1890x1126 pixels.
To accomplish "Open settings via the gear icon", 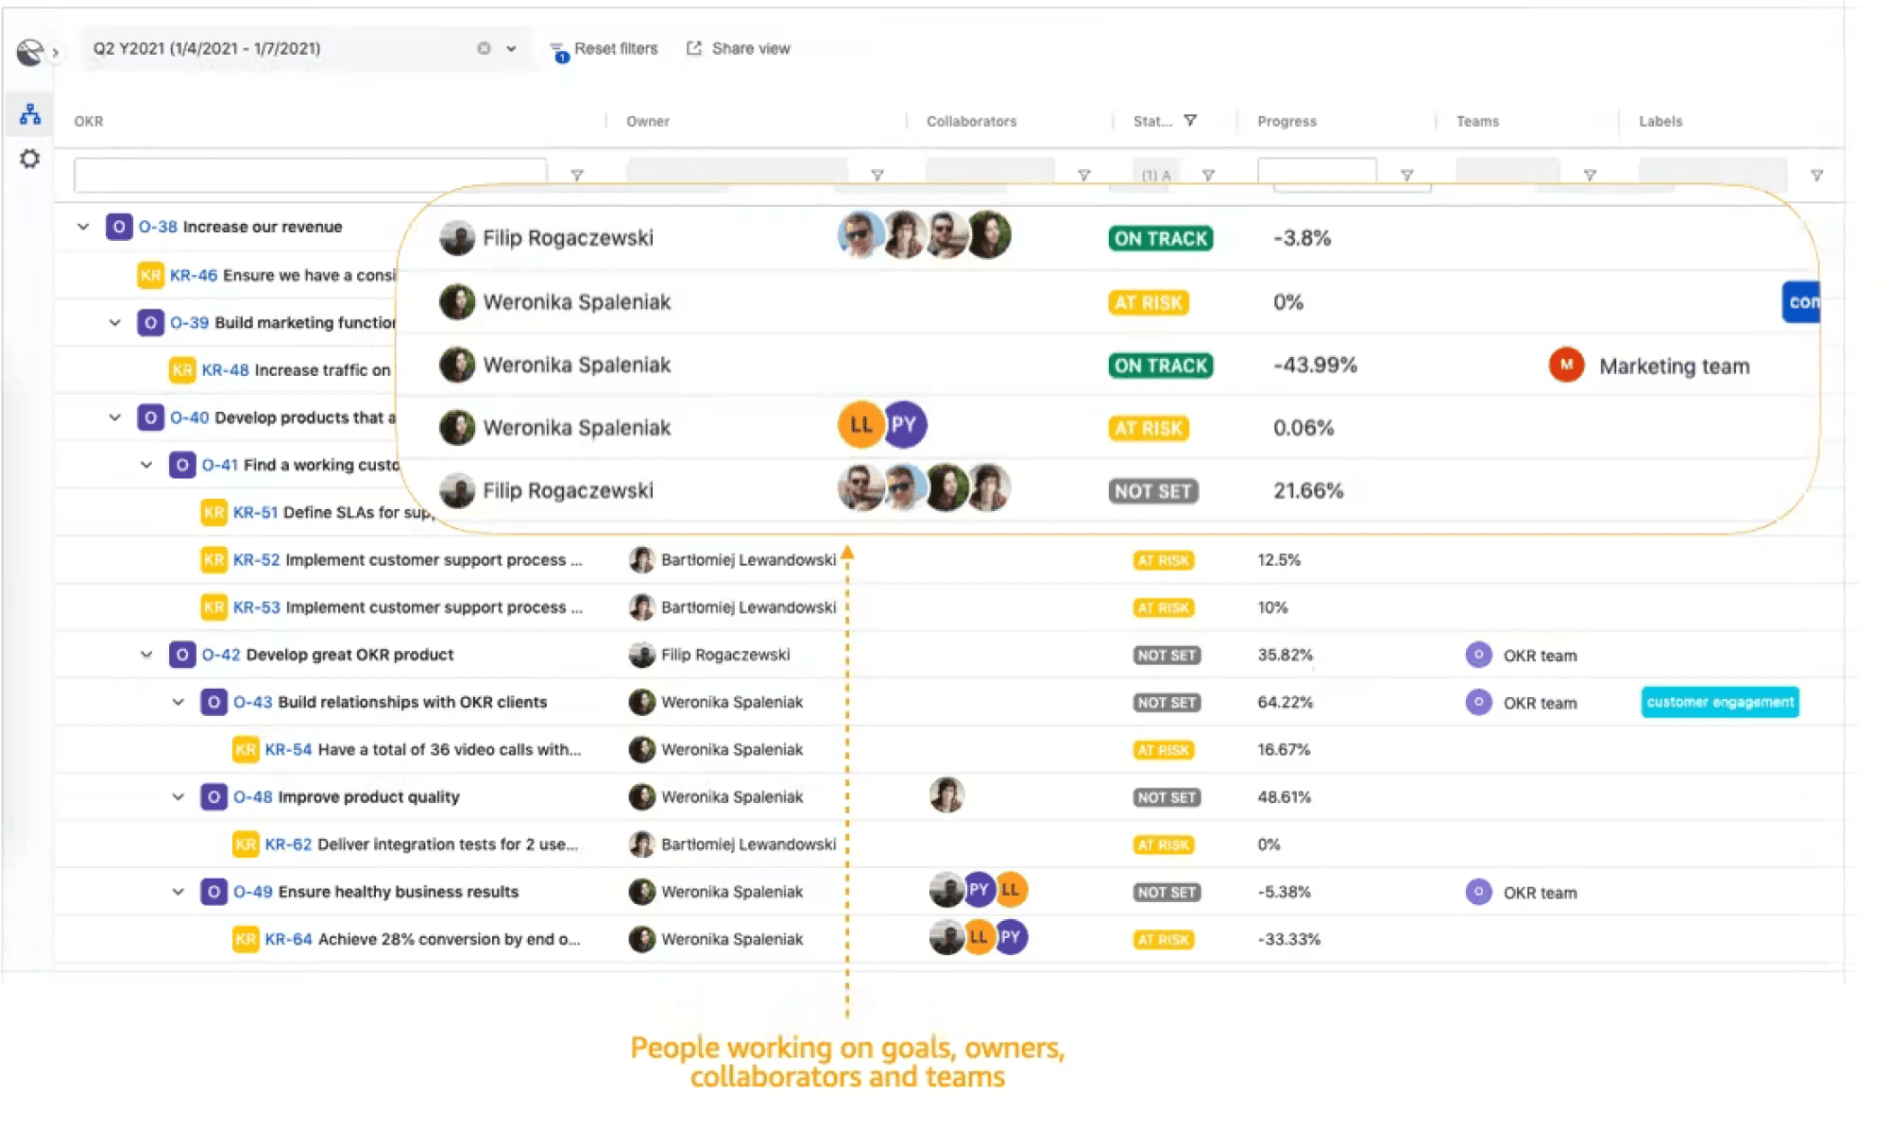I will 29,160.
